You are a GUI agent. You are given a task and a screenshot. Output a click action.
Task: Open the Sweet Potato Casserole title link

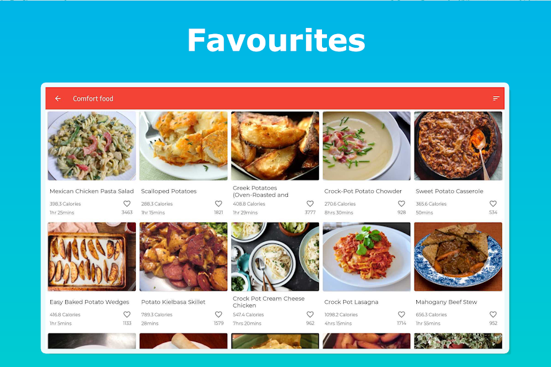tap(449, 191)
